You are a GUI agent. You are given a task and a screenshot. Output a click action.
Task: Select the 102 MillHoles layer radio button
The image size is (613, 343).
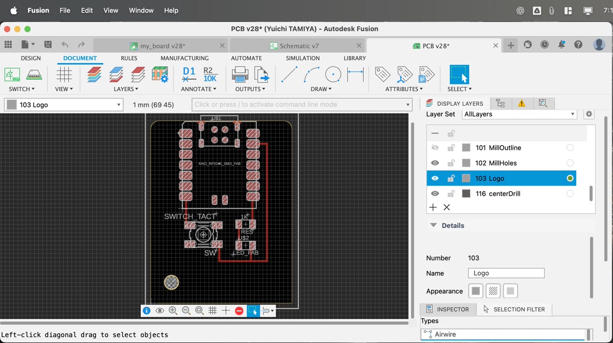point(570,163)
